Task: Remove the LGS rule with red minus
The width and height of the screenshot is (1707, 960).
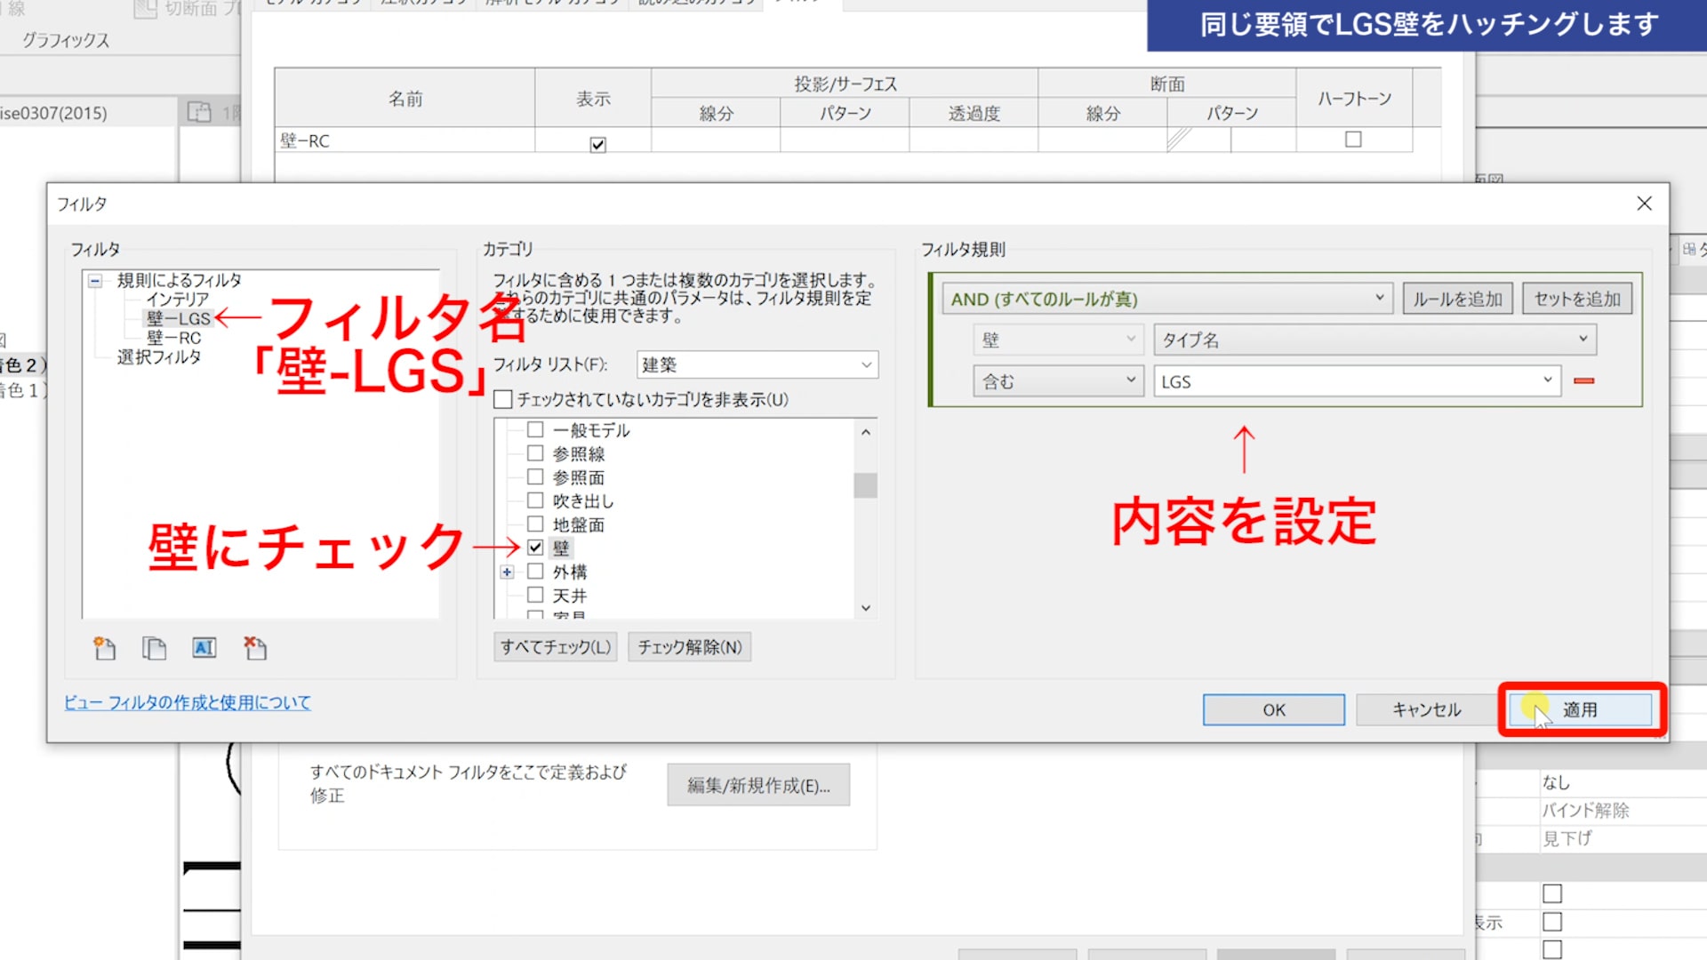Action: pyautogui.click(x=1583, y=380)
